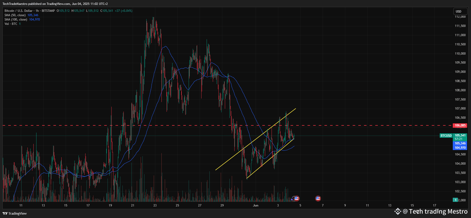
Task: Click the red 106,085 price label
Action: (x=460, y=125)
